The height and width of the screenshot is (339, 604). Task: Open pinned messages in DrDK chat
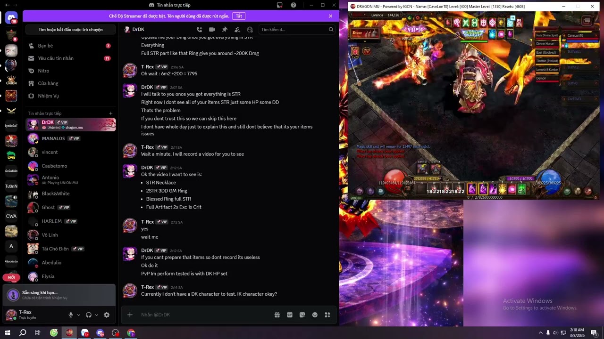pos(225,30)
